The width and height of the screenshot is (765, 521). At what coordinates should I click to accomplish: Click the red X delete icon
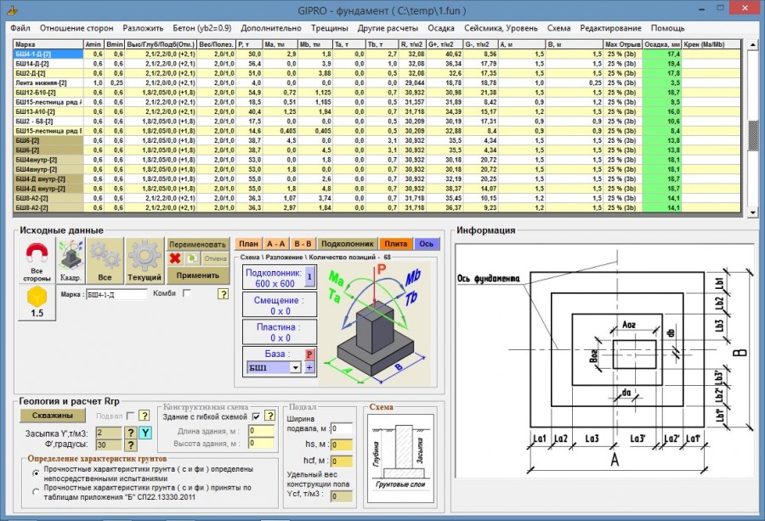(174, 258)
